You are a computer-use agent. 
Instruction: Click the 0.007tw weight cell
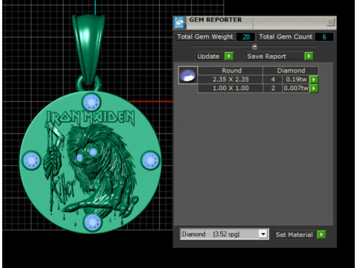point(296,88)
